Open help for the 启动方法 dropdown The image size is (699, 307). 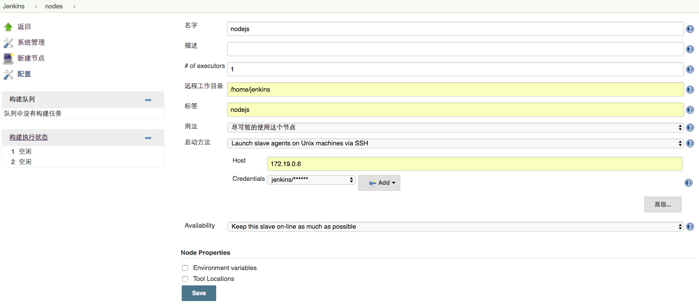(x=690, y=143)
